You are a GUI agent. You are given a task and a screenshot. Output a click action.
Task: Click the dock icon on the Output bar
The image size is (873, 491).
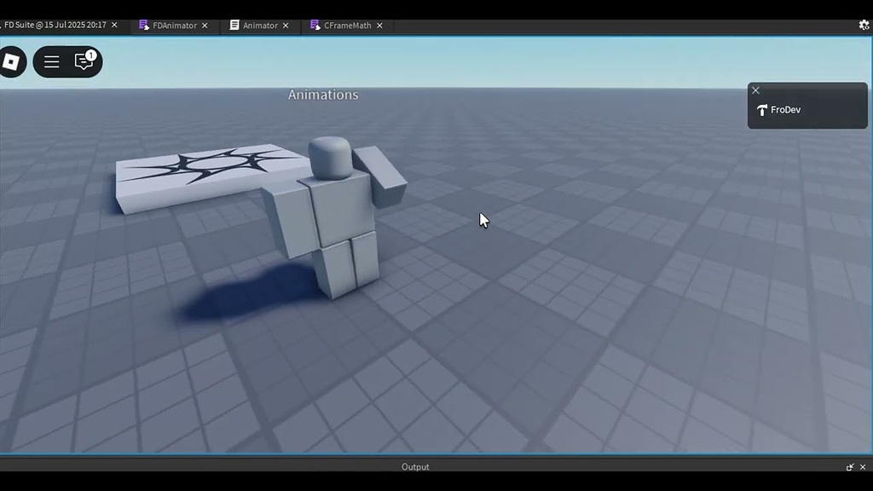(849, 466)
